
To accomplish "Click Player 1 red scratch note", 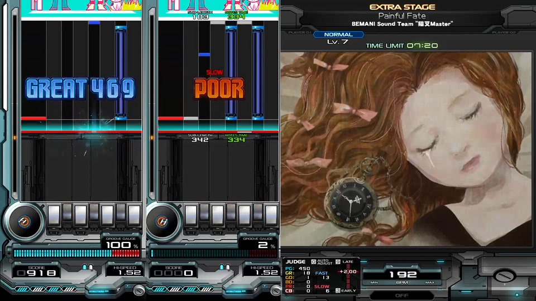I will [33, 118].
